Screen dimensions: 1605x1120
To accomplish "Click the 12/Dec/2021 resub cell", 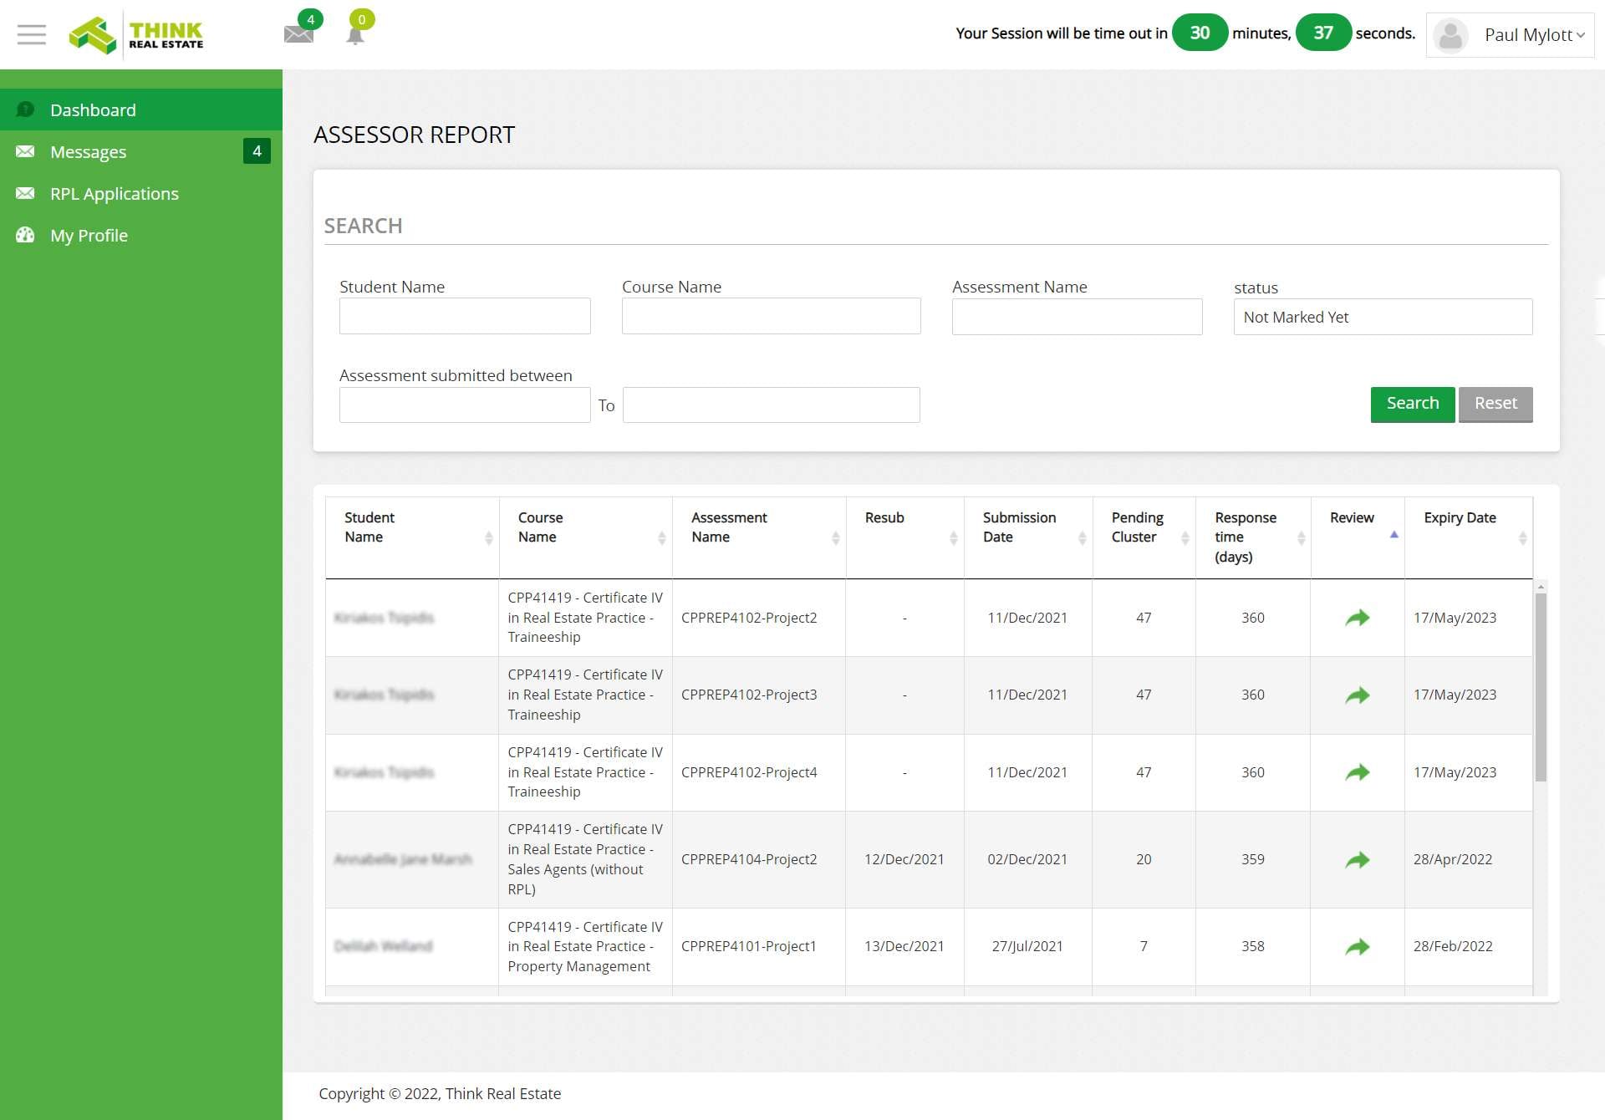I will click(x=904, y=859).
